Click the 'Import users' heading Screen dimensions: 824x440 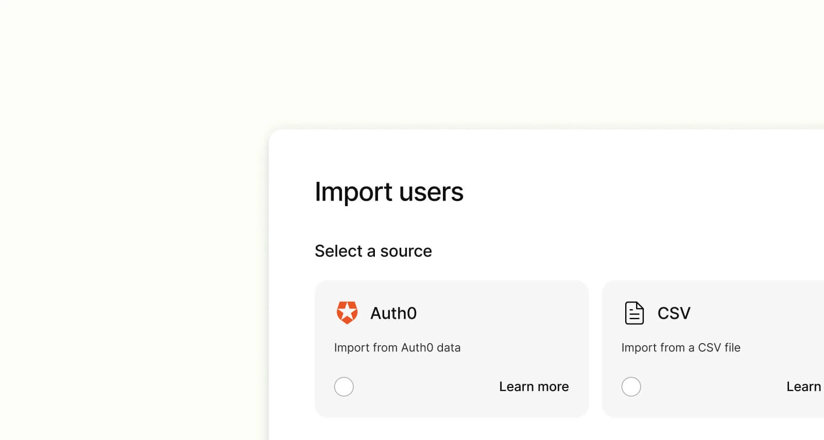pos(389,192)
